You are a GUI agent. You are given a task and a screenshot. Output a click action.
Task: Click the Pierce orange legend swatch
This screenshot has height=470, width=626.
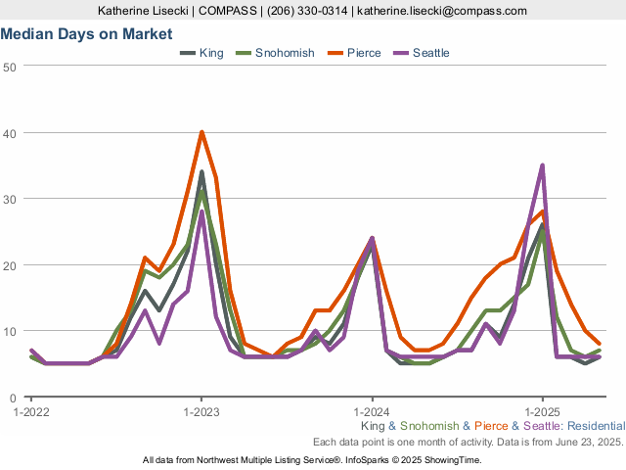(x=334, y=53)
